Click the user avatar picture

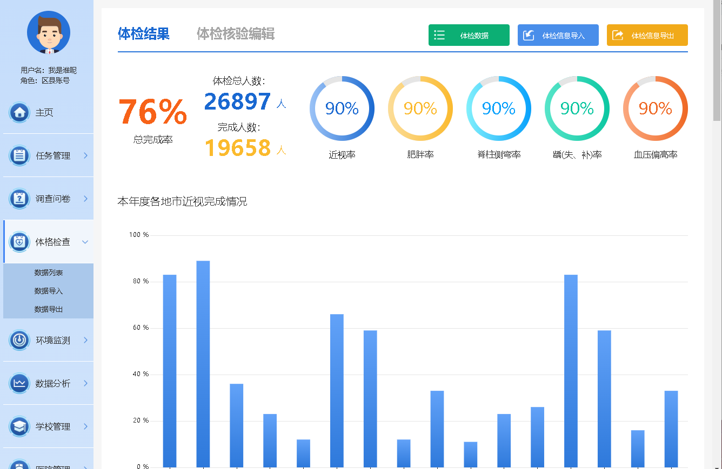point(49,32)
